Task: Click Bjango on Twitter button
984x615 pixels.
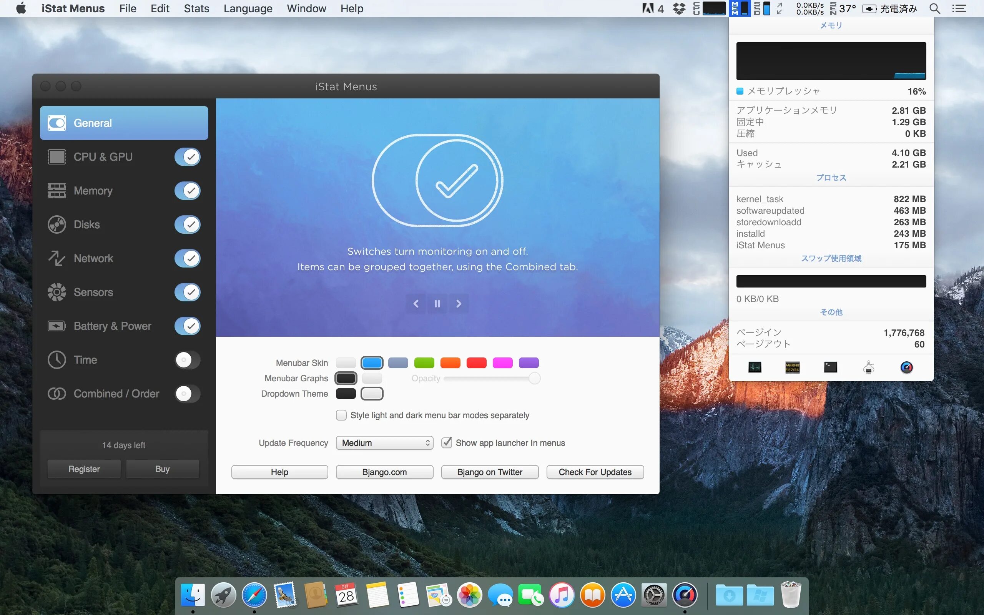Action: click(490, 472)
